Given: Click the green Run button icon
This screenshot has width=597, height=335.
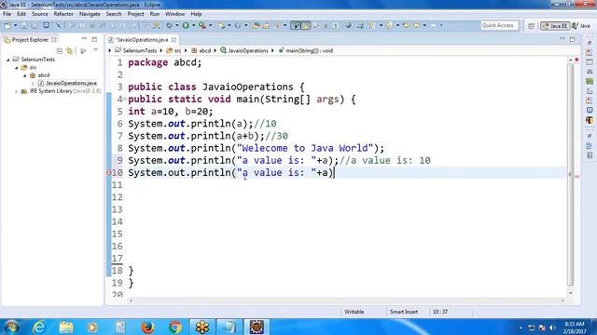Looking at the screenshot, I should click(186, 25).
